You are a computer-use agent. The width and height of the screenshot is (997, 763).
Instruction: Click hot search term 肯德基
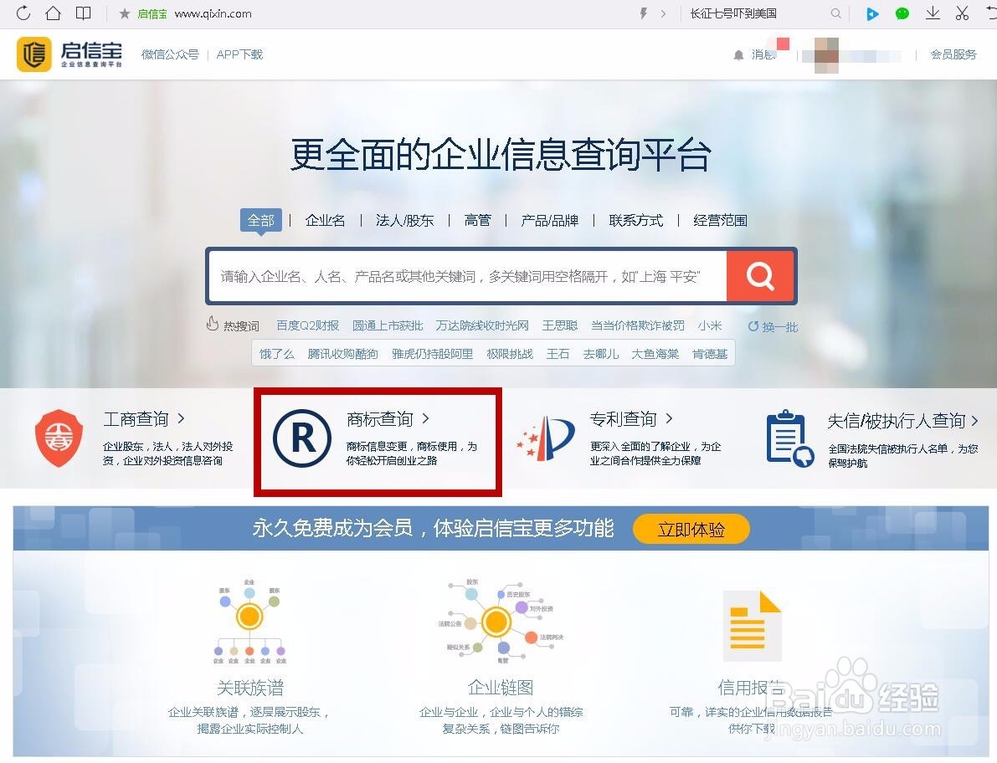pyautogui.click(x=710, y=354)
